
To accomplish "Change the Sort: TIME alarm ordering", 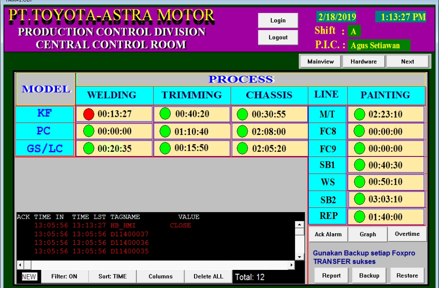I will click(x=113, y=276).
